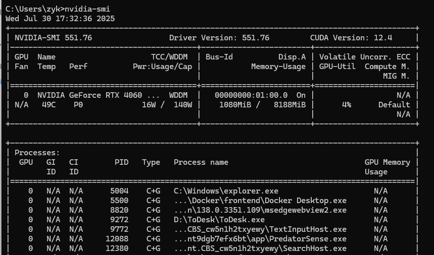Image resolution: width=434 pixels, height=255 pixels.
Task: Click the msedgewebview2.exe process name
Action: 260,210
